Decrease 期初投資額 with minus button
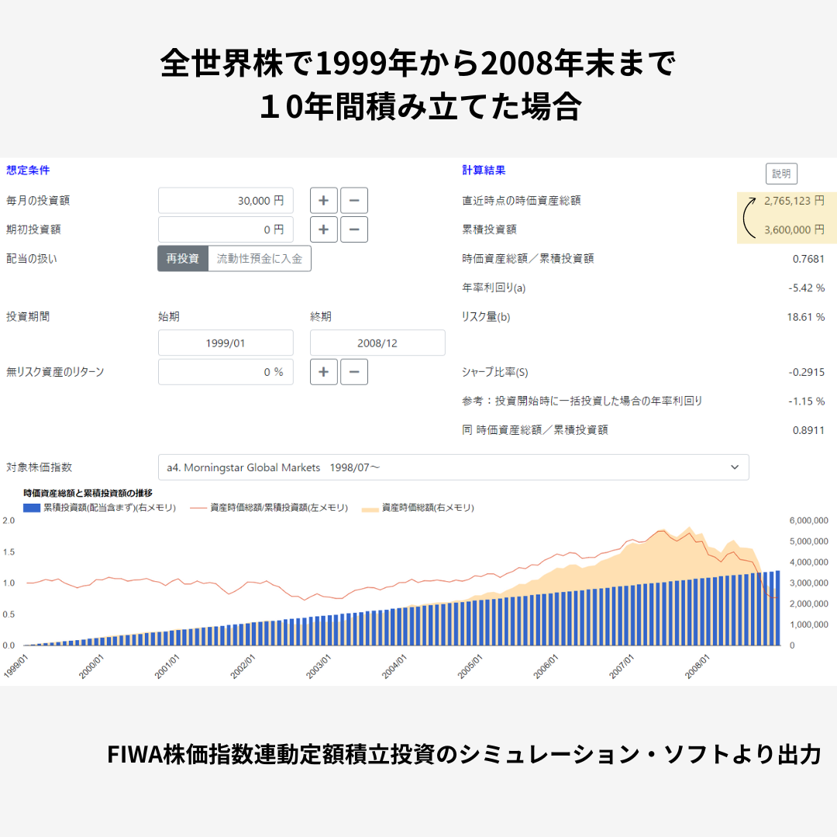 (354, 229)
